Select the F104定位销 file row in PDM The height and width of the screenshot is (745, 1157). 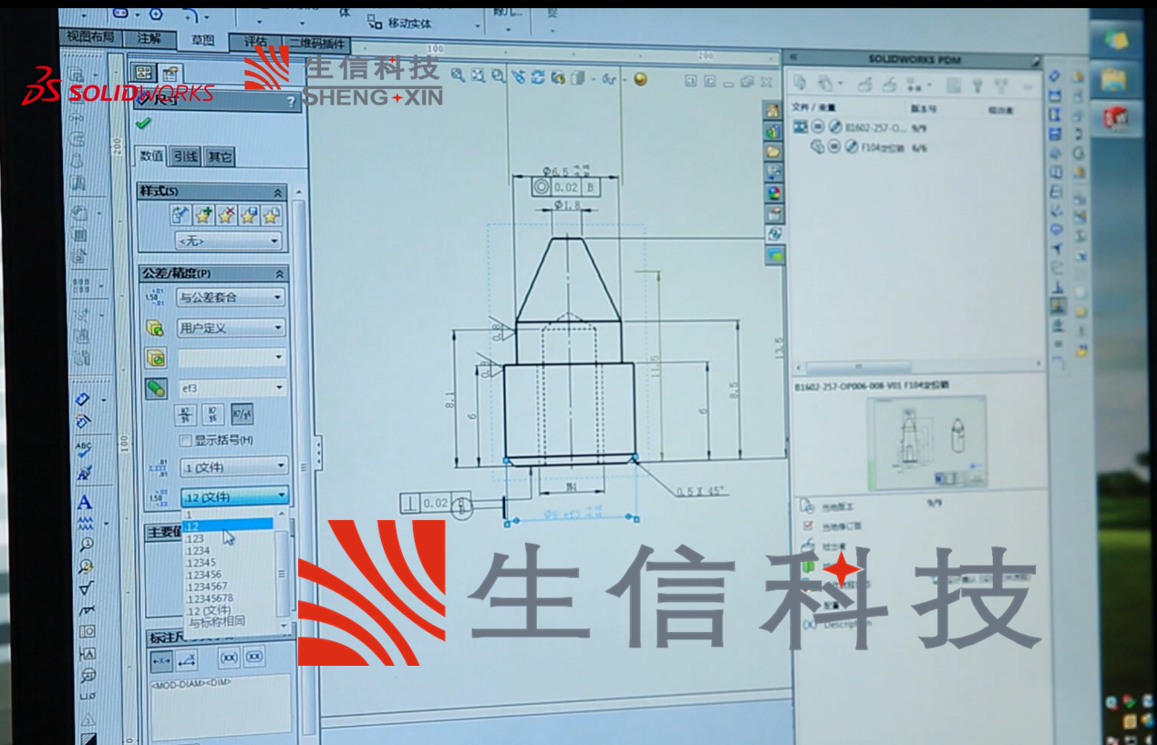[866, 147]
